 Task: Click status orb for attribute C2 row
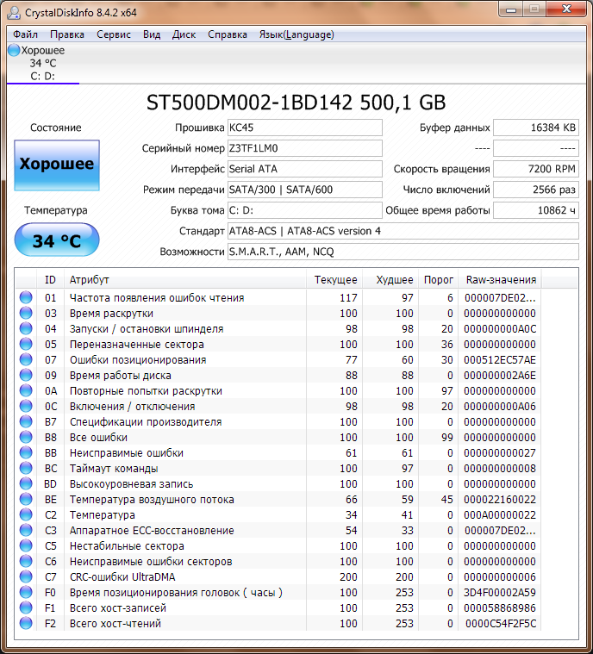[26, 514]
